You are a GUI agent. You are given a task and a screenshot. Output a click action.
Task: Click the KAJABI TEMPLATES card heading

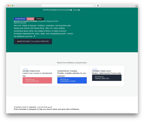pos(31,71)
